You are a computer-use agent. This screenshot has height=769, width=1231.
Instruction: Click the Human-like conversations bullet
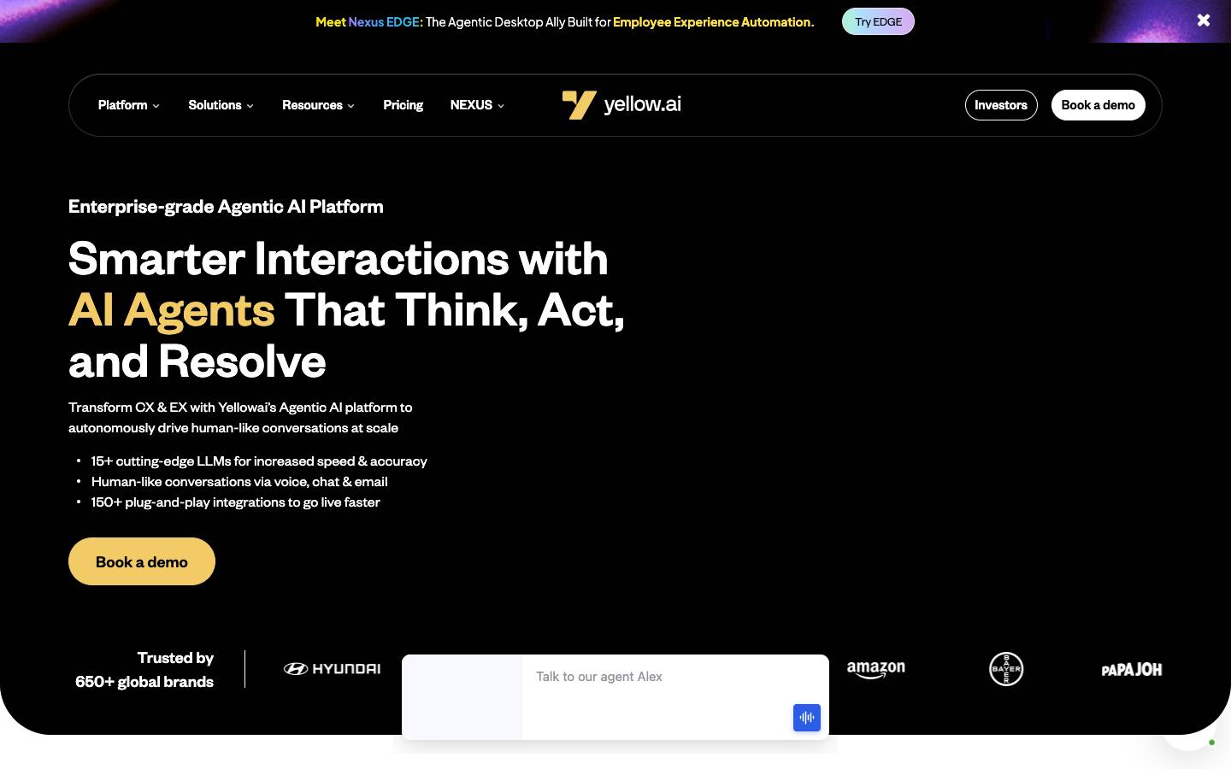click(x=239, y=482)
